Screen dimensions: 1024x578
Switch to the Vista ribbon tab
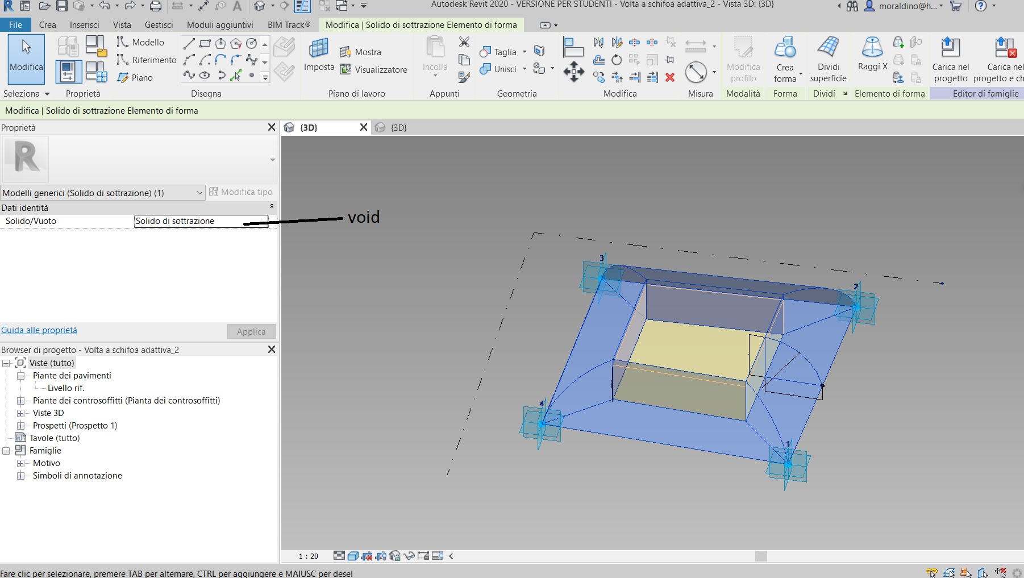[x=122, y=24]
